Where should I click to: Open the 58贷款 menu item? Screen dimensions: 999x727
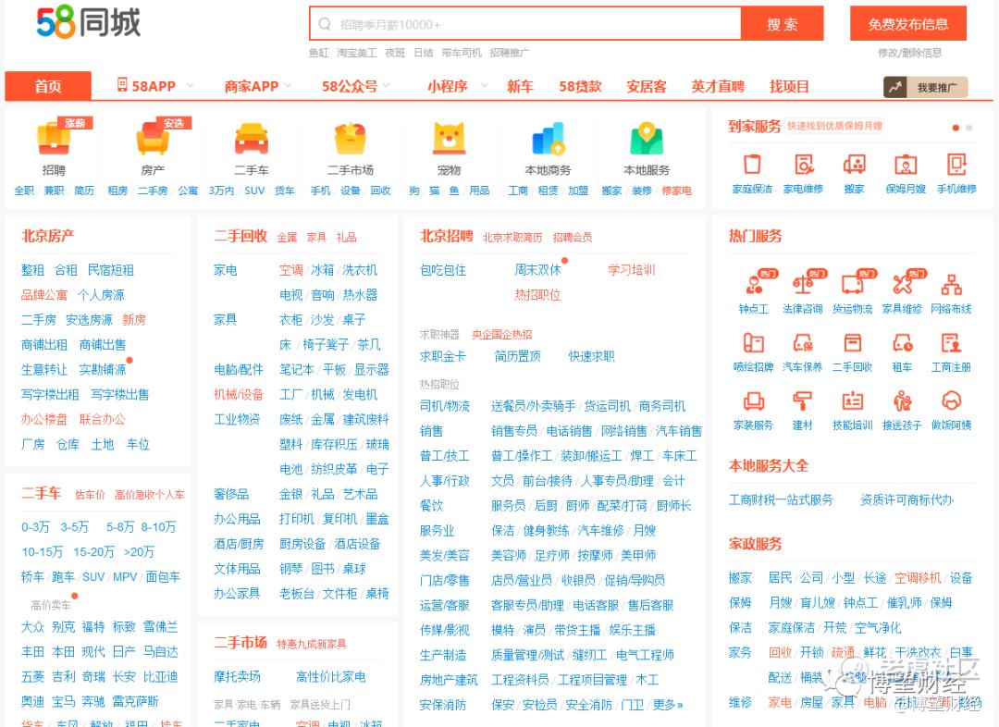(x=580, y=86)
